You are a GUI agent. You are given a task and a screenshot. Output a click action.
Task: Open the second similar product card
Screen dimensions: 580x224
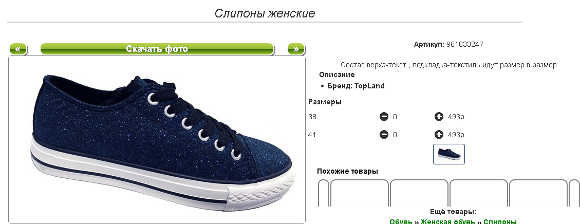tap(419, 193)
